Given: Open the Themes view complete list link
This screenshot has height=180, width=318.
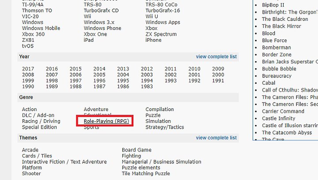Looking at the screenshot, I should [x=216, y=138].
